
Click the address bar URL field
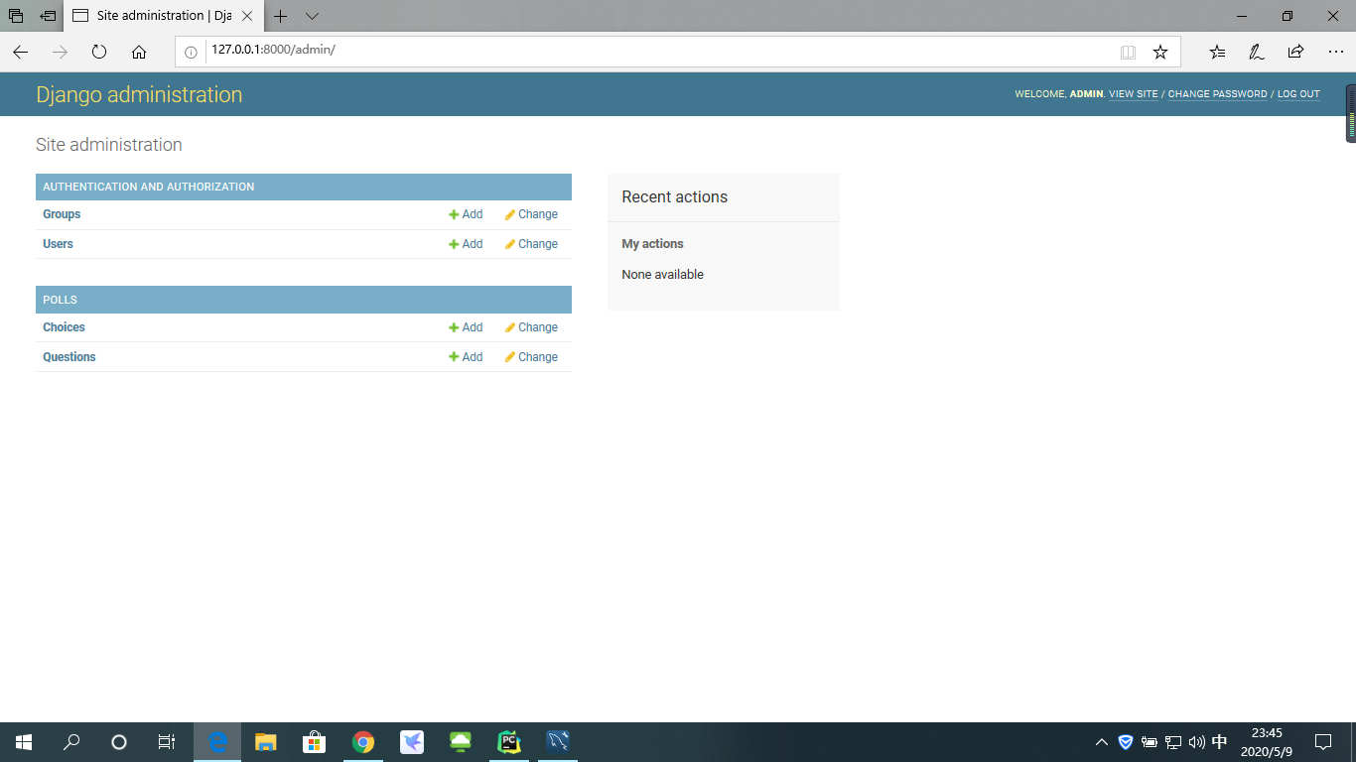tap(655, 51)
